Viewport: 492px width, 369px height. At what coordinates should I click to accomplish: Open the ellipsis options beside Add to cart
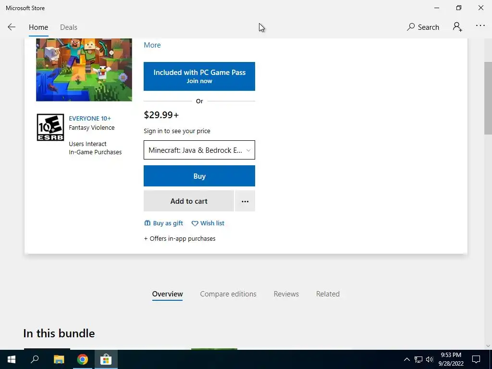[x=245, y=201]
